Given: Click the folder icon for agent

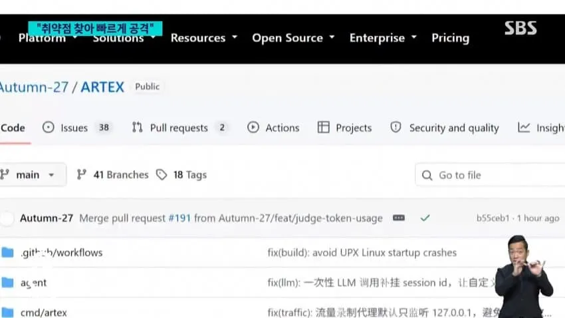Looking at the screenshot, I should click(x=7, y=282).
